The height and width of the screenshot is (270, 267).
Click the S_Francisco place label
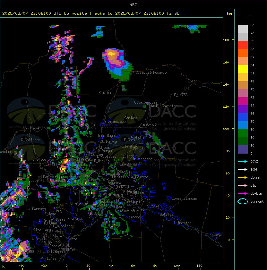click(x=115, y=122)
